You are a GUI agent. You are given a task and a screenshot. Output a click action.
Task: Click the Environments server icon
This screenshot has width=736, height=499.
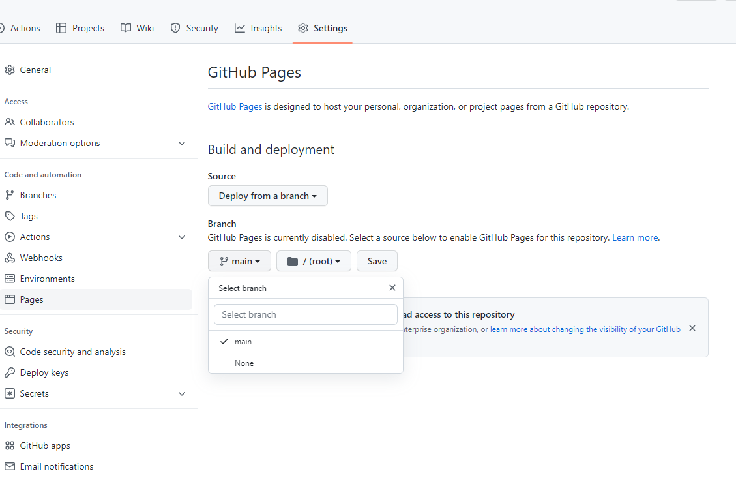tap(10, 279)
